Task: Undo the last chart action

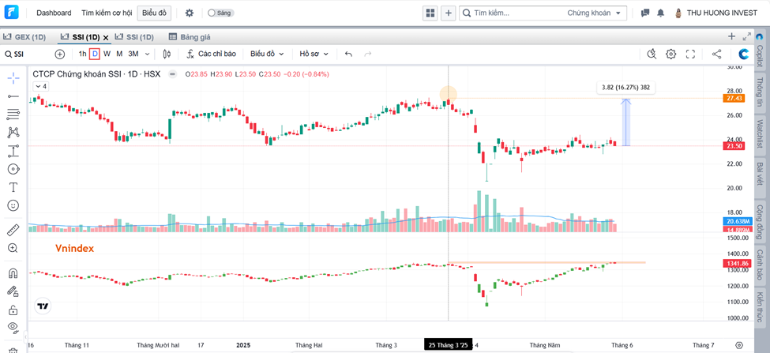Action: [x=348, y=54]
